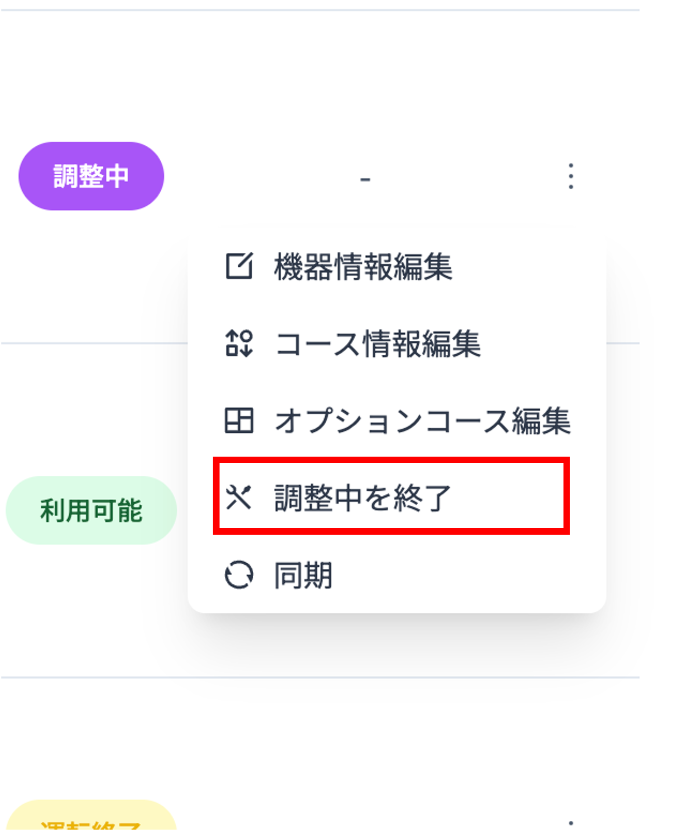Open the kebab menu at the top right

tap(571, 177)
